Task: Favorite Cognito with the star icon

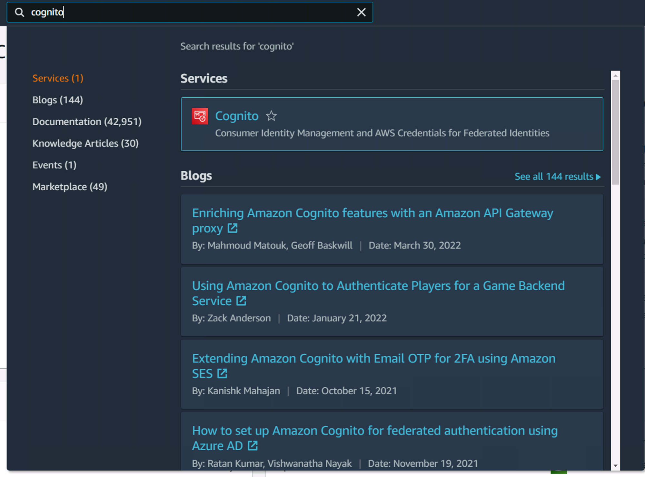Action: [x=271, y=116]
